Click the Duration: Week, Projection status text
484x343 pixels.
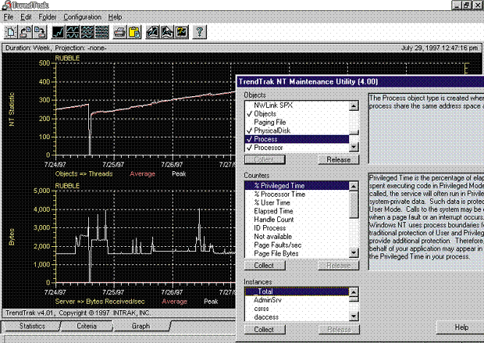pyautogui.click(x=56, y=48)
